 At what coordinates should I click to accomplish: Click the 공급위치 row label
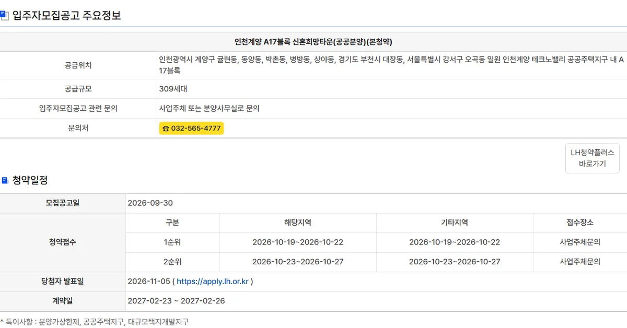tap(78, 65)
